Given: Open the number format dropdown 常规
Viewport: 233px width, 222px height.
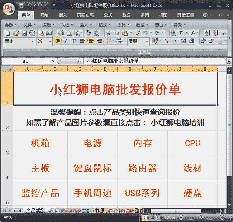Looking at the screenshot, I should click(147, 41).
